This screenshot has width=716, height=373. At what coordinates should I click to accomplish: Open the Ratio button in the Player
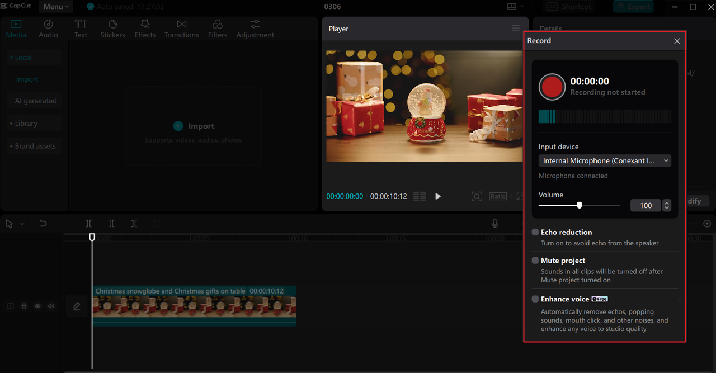point(498,196)
